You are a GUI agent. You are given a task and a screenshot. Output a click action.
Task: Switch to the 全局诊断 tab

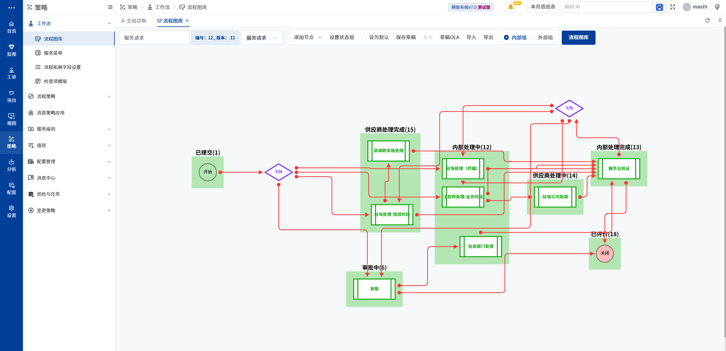(134, 21)
